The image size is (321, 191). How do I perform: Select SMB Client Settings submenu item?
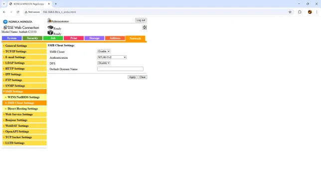pos(24,103)
